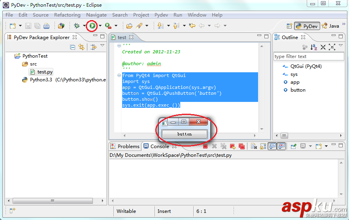Select the test editor tab
The height and width of the screenshot is (220, 349).
pos(122,38)
